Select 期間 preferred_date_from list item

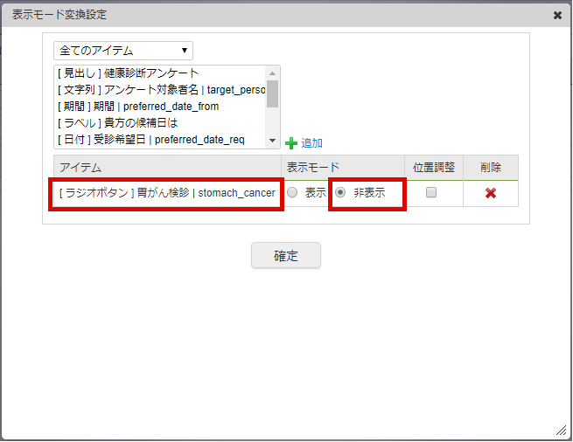[x=160, y=107]
